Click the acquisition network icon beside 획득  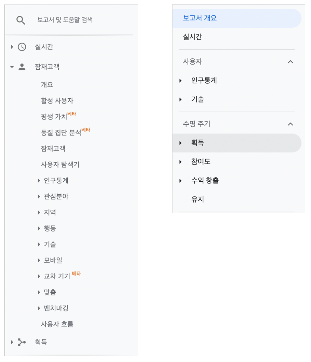[22, 342]
